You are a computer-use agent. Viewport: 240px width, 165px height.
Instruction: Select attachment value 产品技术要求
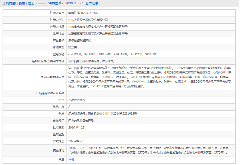click(x=77, y=100)
